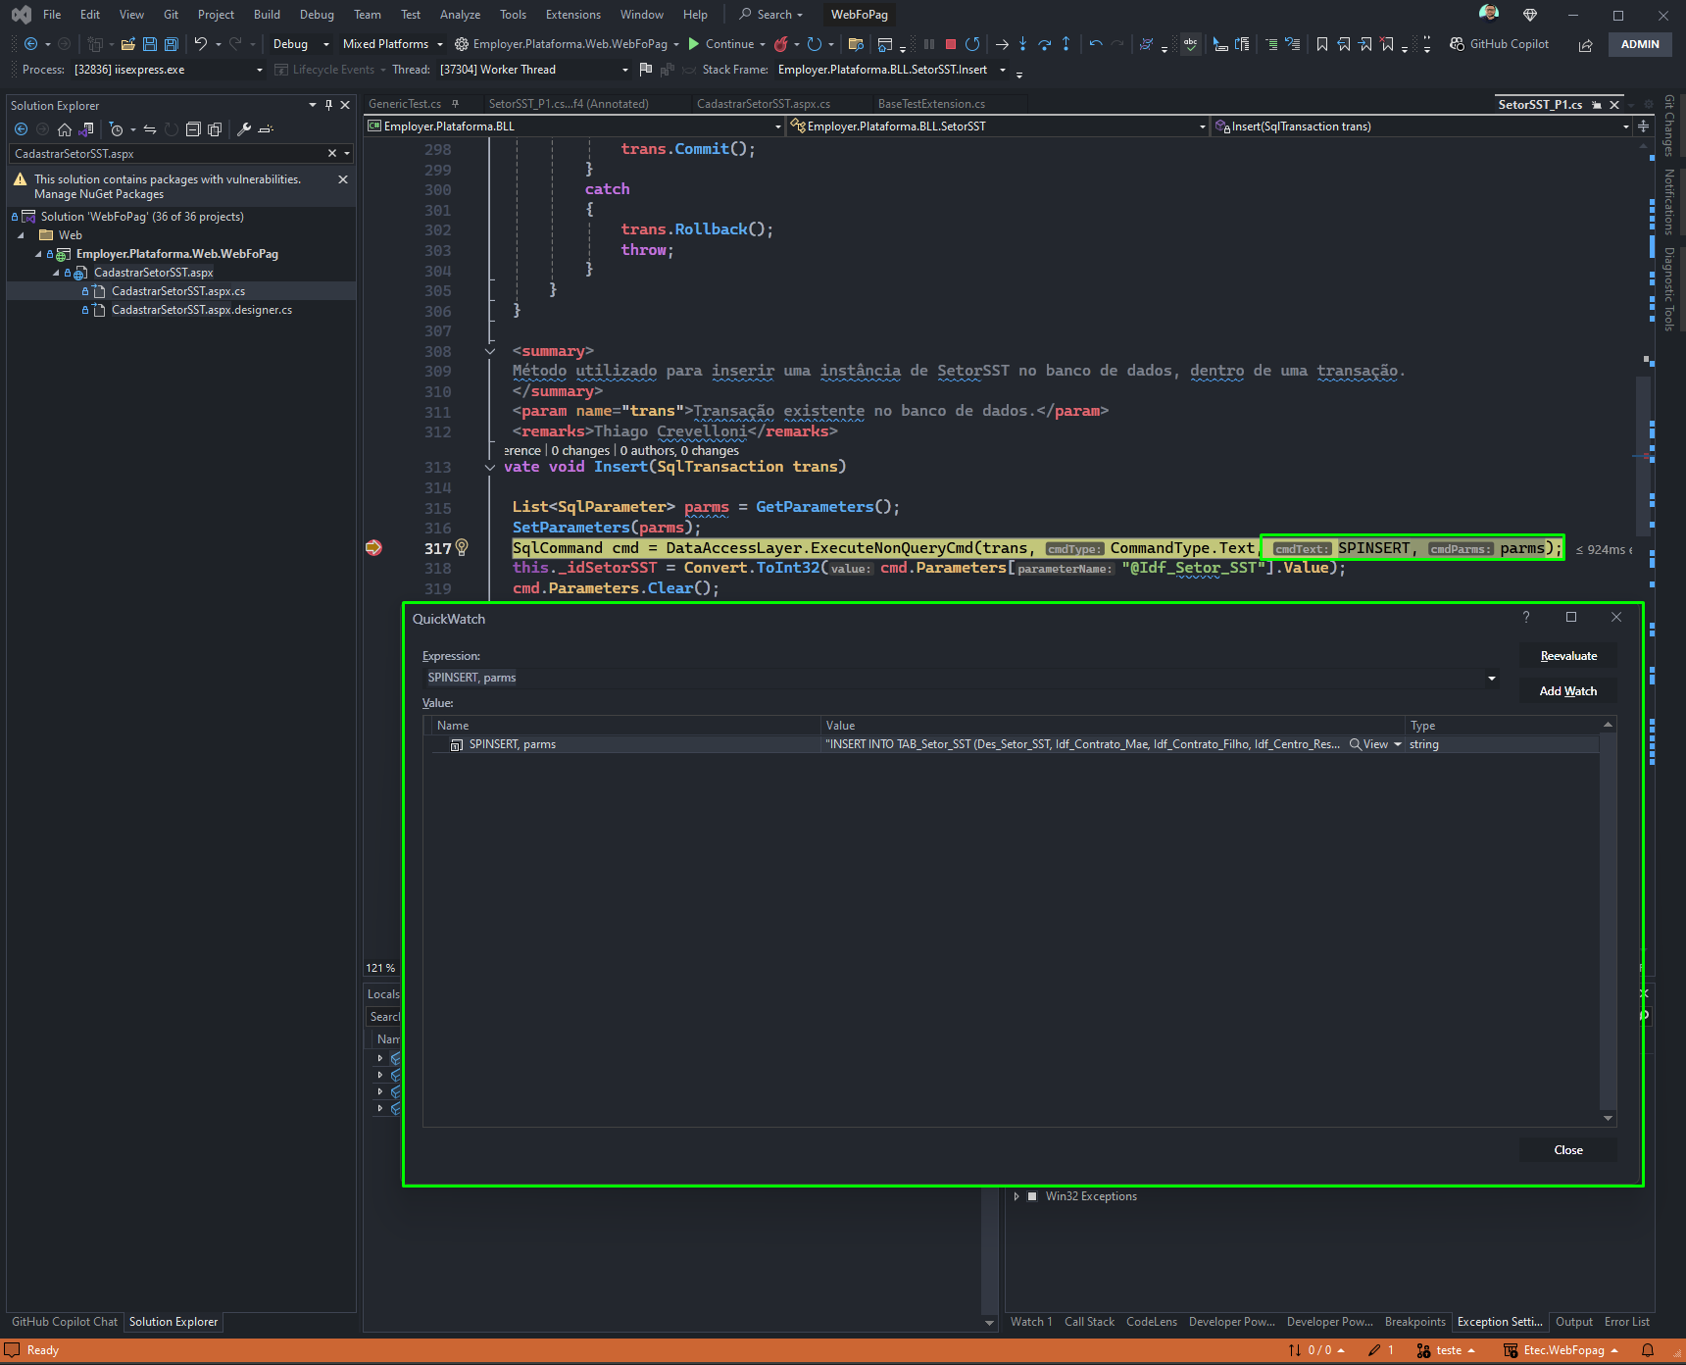
Task: Toggle the pin on Solution Explorer panel
Action: tap(328, 105)
